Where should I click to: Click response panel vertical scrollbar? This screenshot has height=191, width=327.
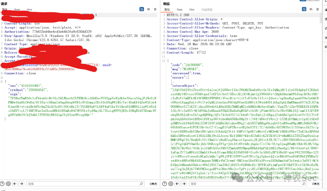coord(321,18)
